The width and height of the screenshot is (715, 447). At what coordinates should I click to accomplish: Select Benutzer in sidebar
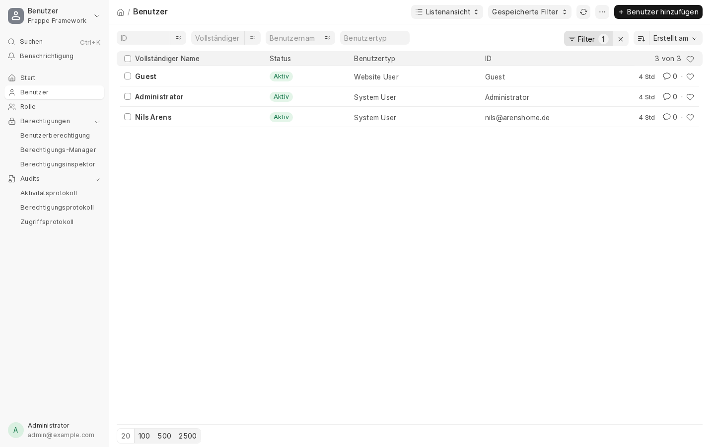coord(54,92)
